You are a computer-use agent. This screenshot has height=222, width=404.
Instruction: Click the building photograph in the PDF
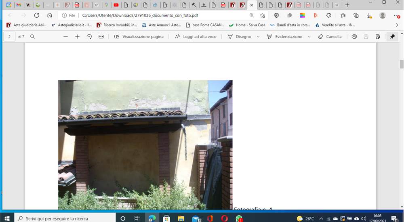click(x=145, y=145)
